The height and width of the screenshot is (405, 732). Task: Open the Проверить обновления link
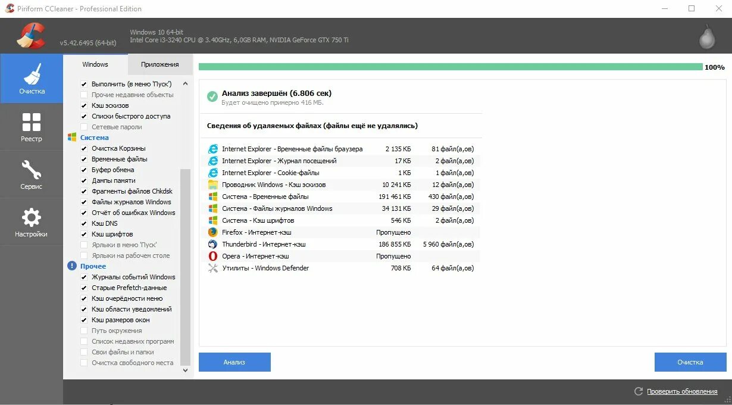tap(682, 391)
